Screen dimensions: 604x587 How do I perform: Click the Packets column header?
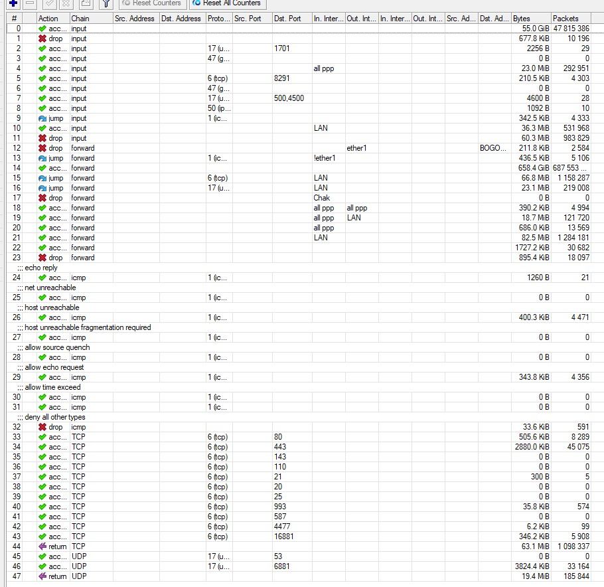tap(571, 19)
